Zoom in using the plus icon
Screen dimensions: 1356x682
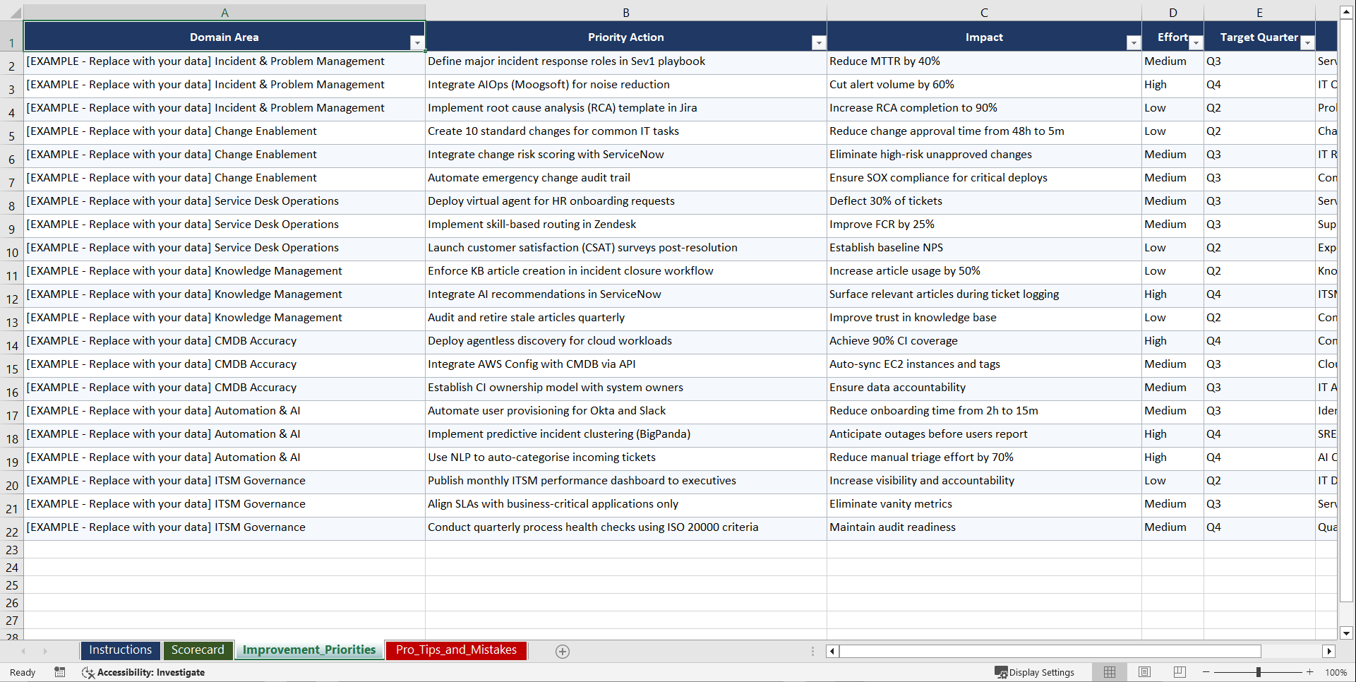(1309, 672)
